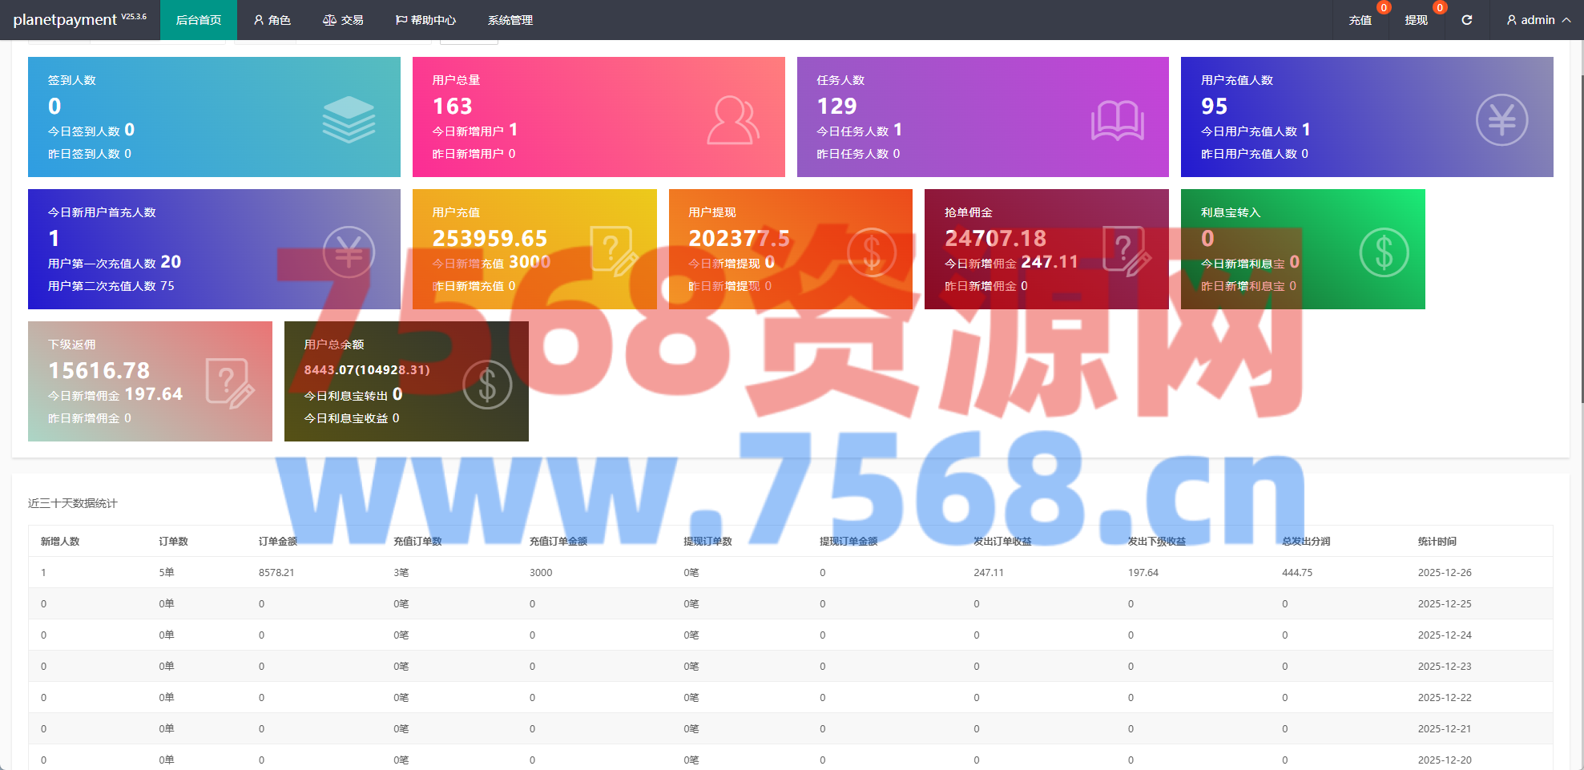This screenshot has height=770, width=1584.
Task: Click the 充值 notification button
Action: click(1360, 20)
